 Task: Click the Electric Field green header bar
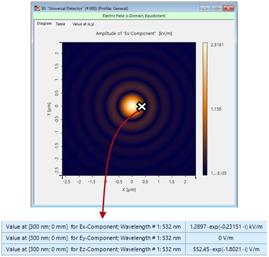[134, 16]
